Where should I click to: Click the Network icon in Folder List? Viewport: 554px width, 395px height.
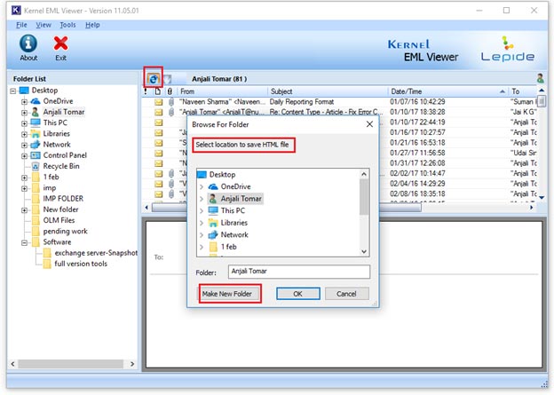coord(36,145)
